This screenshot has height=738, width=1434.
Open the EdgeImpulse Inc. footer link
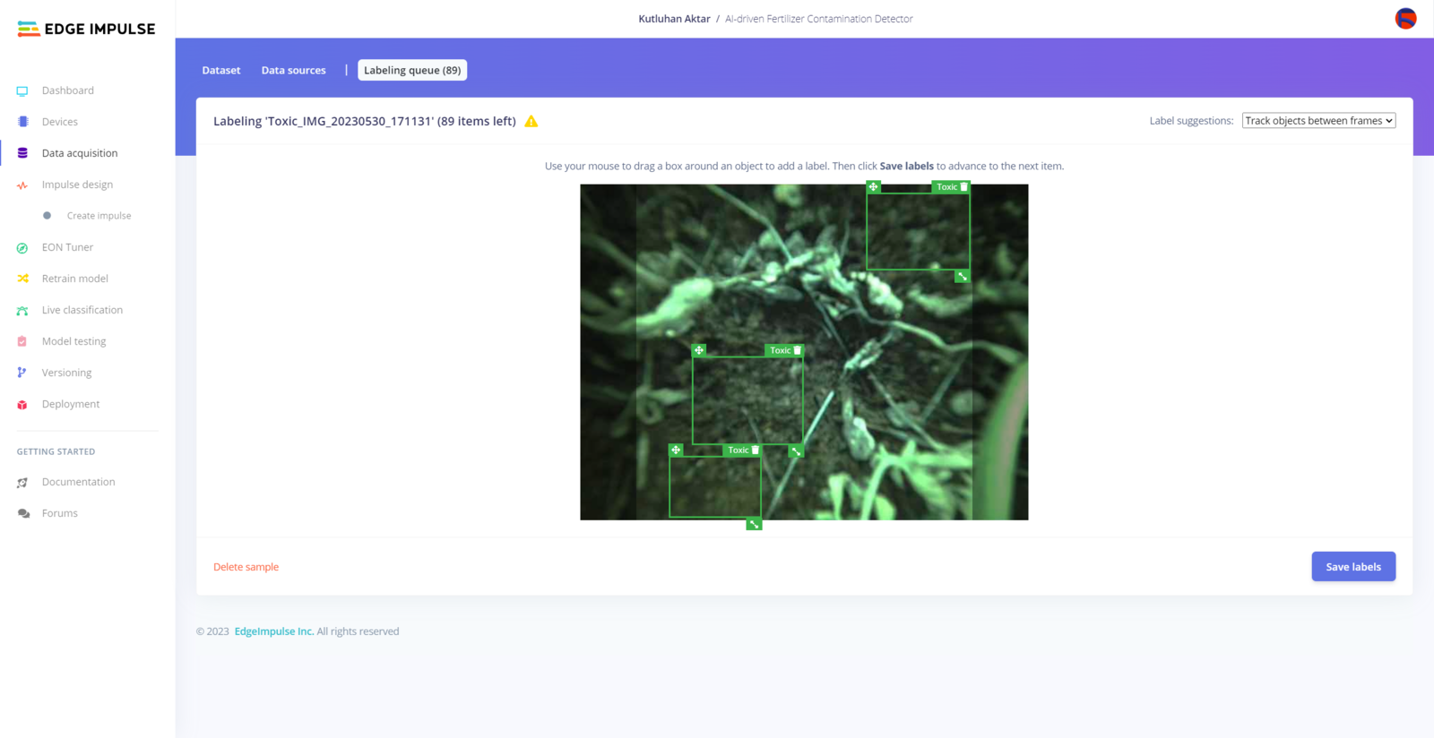pyautogui.click(x=274, y=631)
